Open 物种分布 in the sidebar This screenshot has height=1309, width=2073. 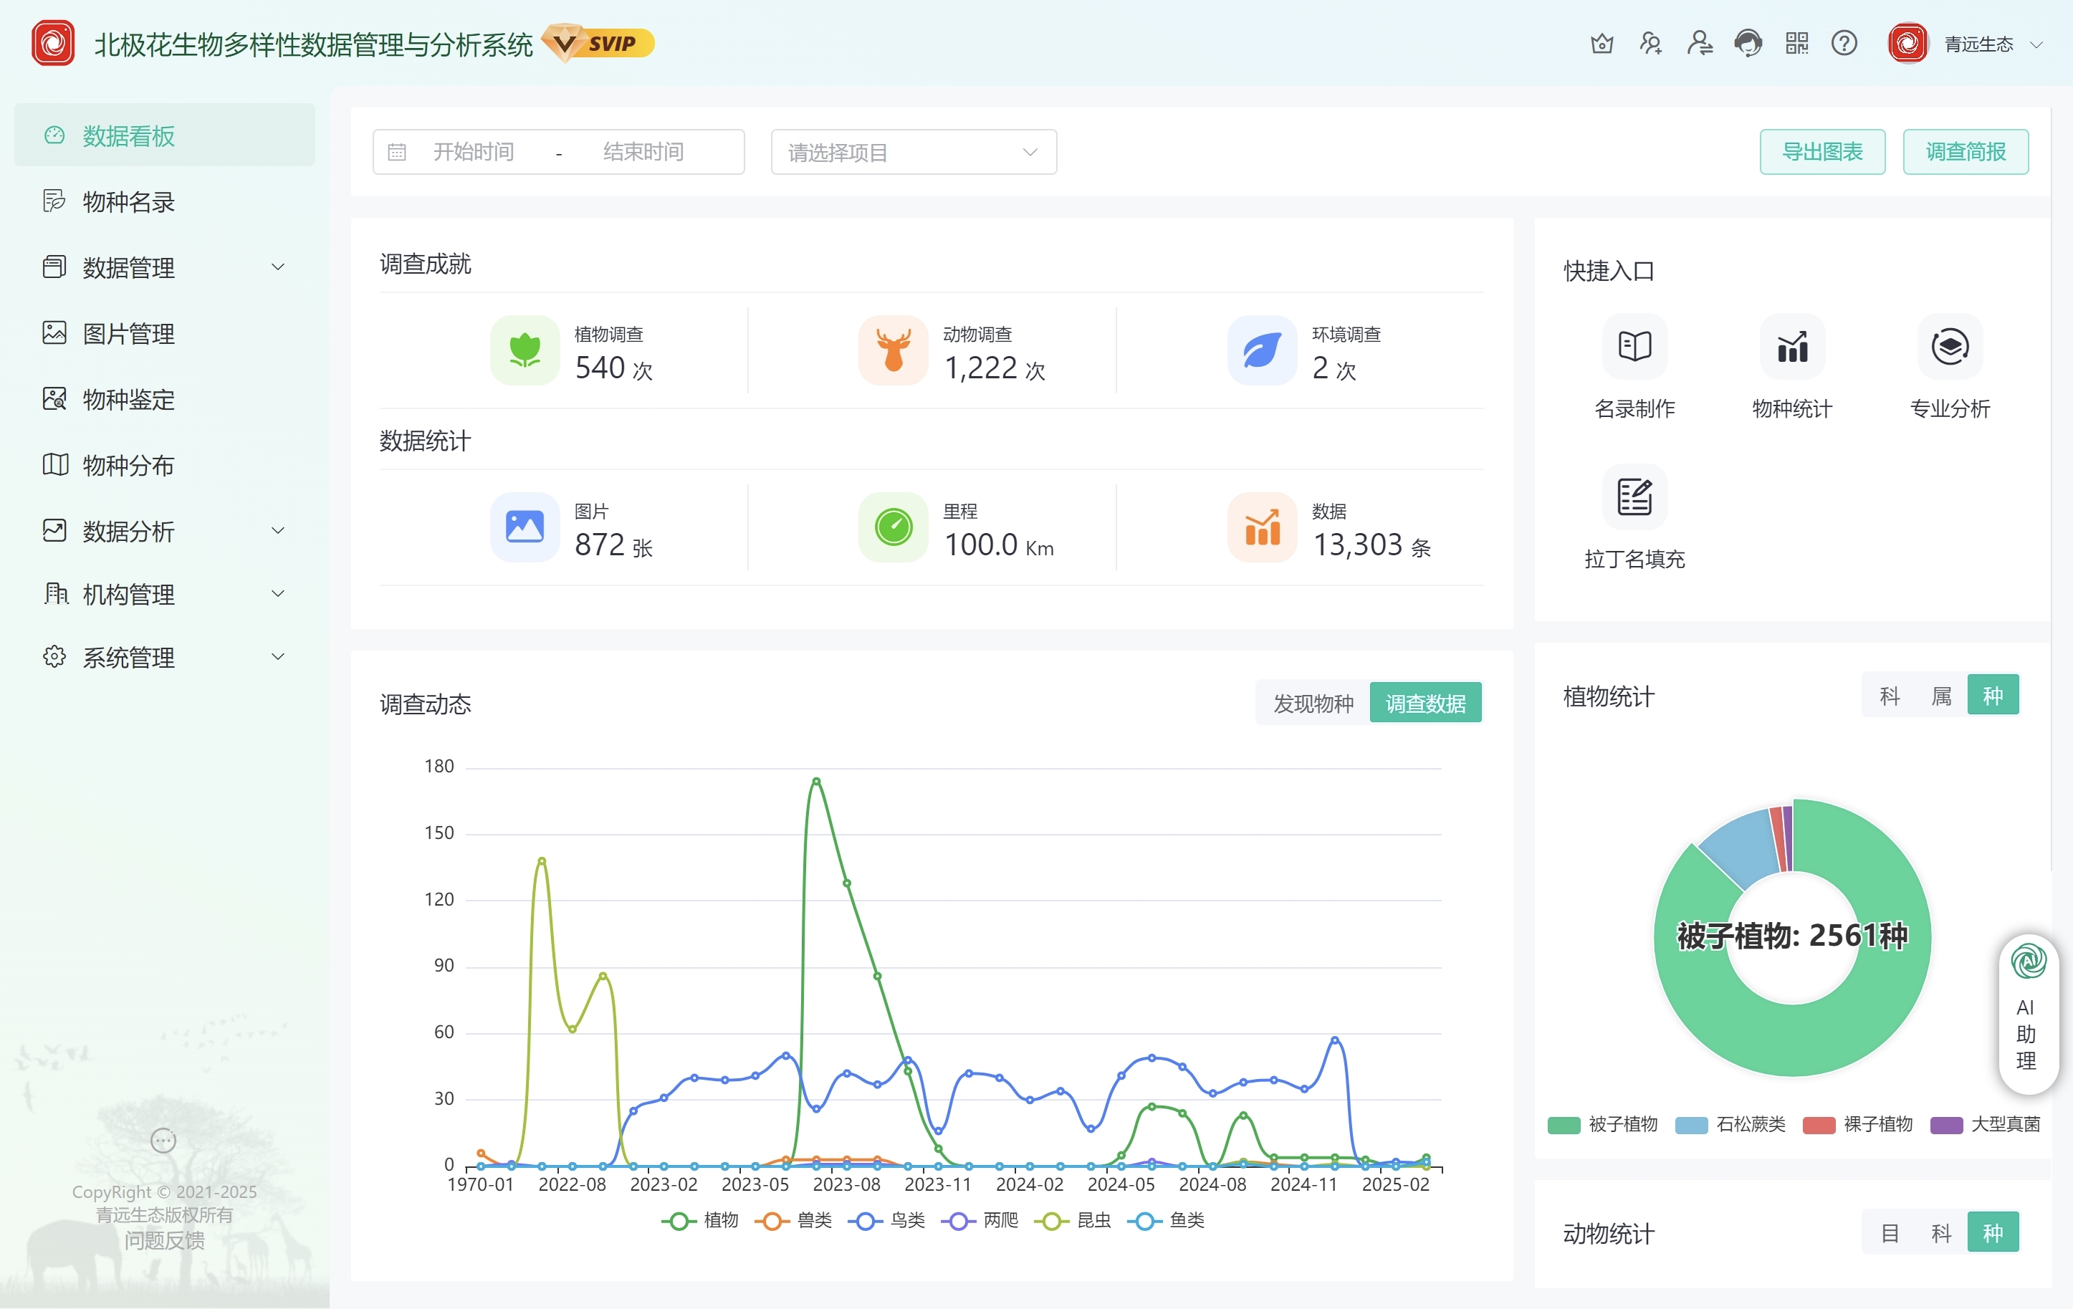129,466
